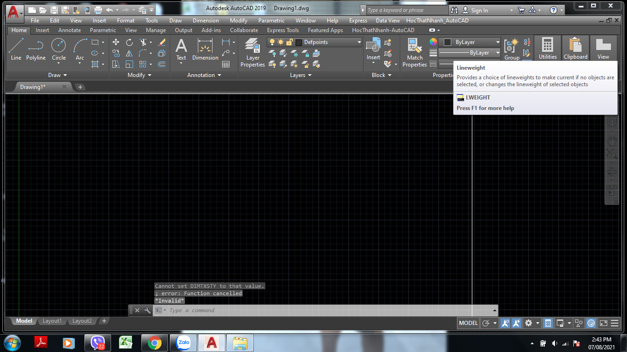Open the Utilities panel button
627x352 pixels.
point(548,49)
